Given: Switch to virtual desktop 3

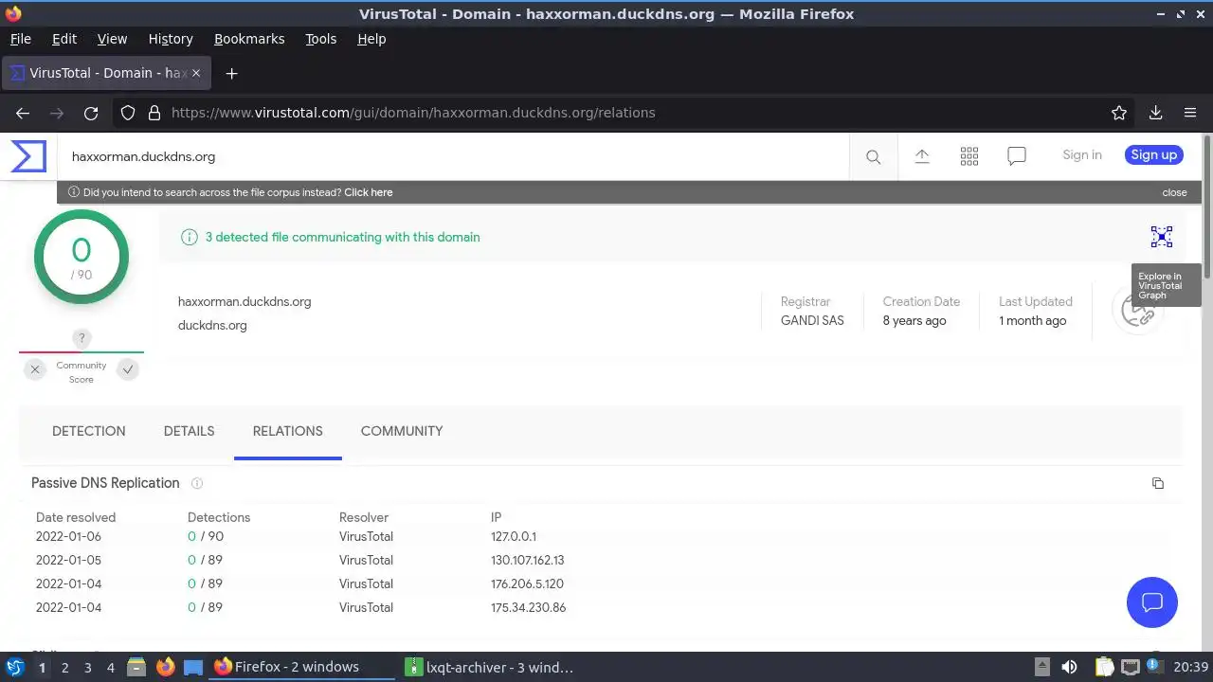Looking at the screenshot, I should click(87, 667).
